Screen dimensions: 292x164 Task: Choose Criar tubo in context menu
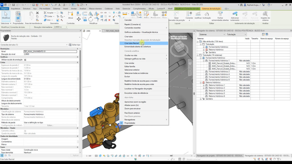tap(144, 36)
